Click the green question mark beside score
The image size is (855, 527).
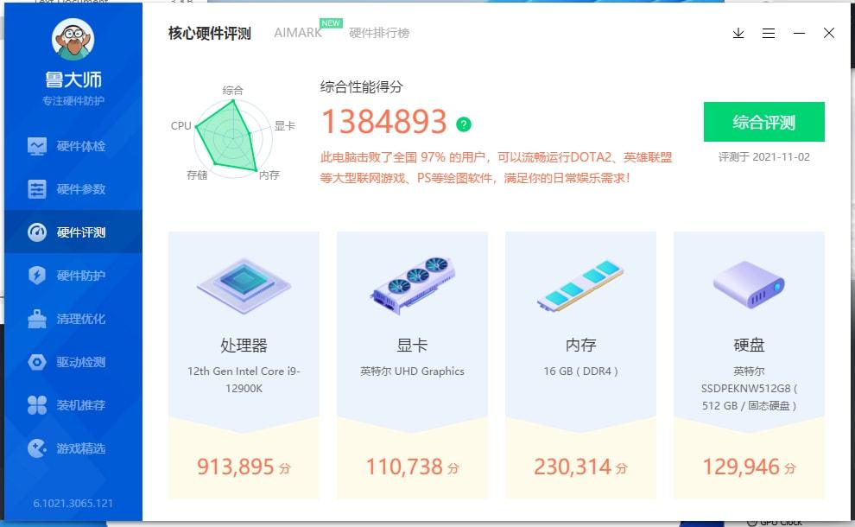tap(464, 124)
